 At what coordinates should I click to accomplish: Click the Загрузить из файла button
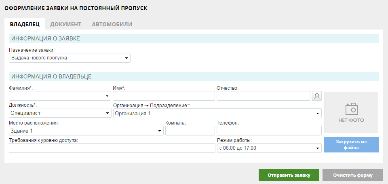pyautogui.click(x=351, y=145)
